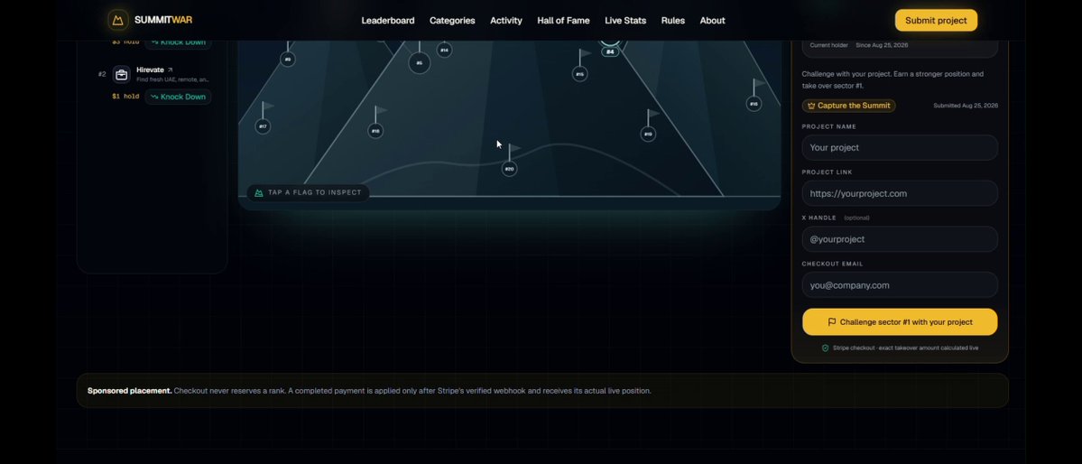Screen dimensions: 1082x464
Task: Click the Hirevate briefcase icon
Action: 122,75
